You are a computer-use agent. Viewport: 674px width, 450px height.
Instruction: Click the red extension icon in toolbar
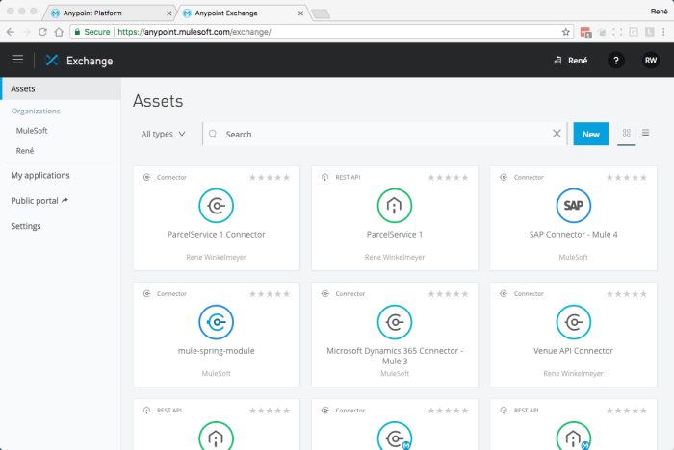585,32
